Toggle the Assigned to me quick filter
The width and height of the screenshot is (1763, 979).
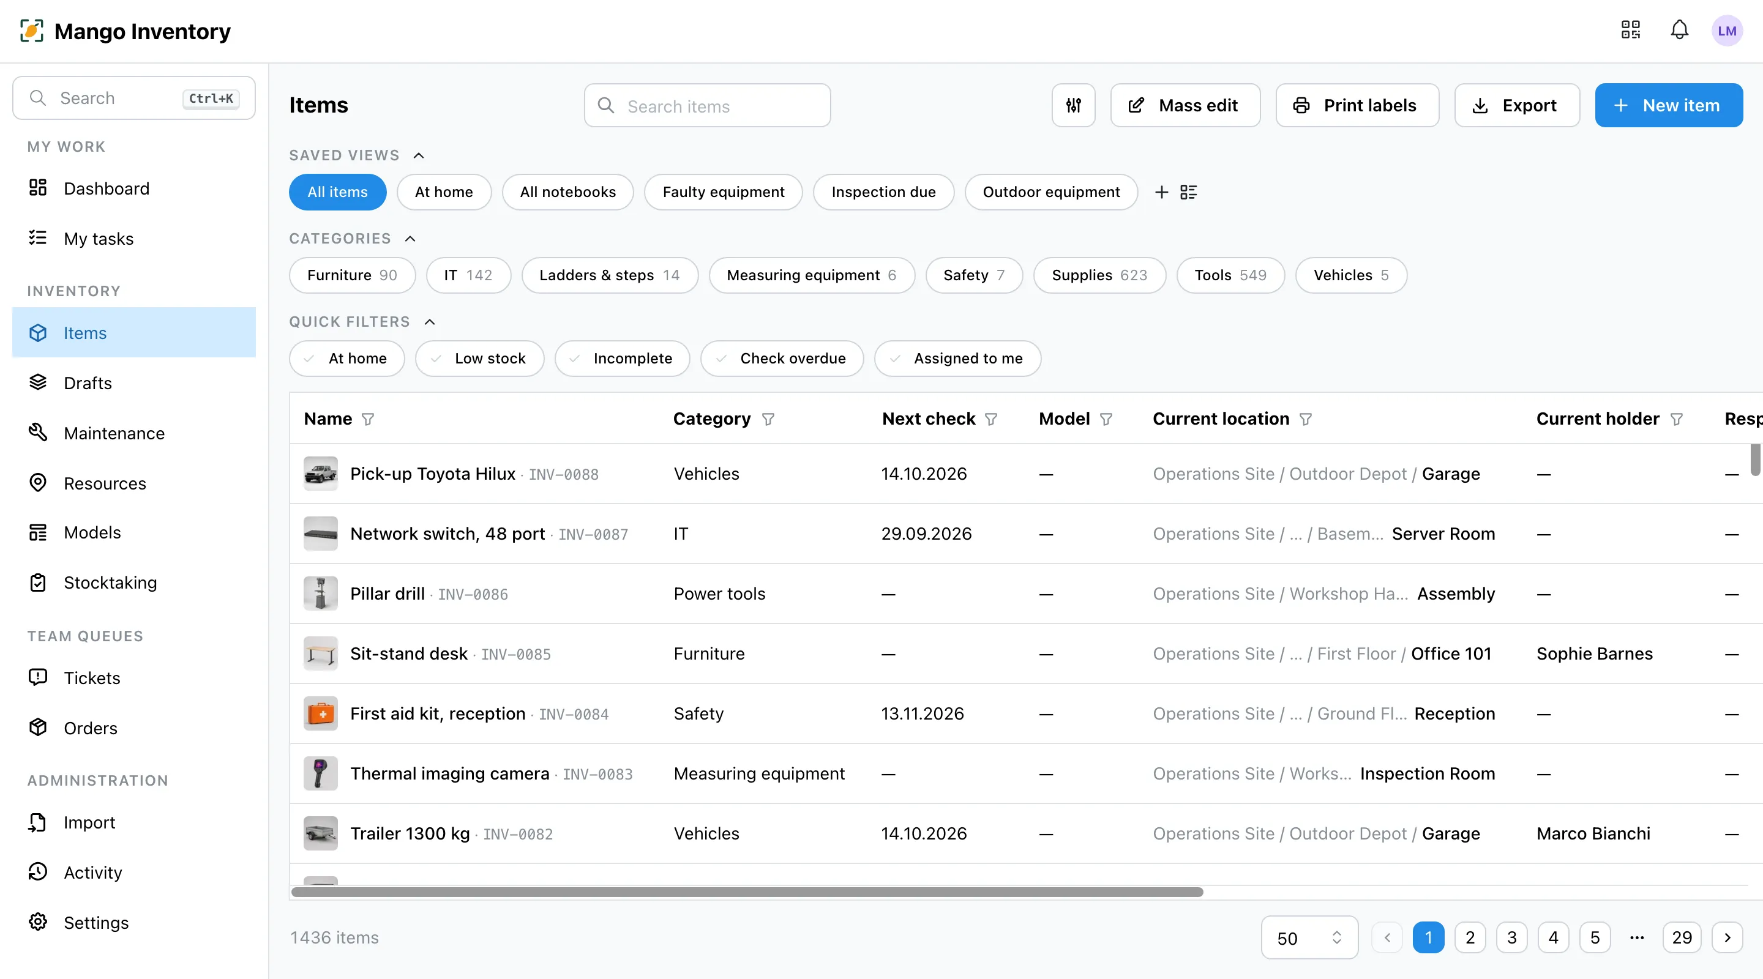point(958,359)
